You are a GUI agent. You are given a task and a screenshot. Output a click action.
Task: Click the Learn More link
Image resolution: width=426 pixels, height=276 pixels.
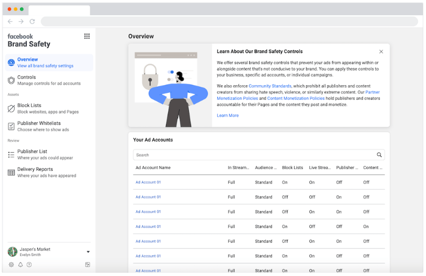tap(227, 115)
